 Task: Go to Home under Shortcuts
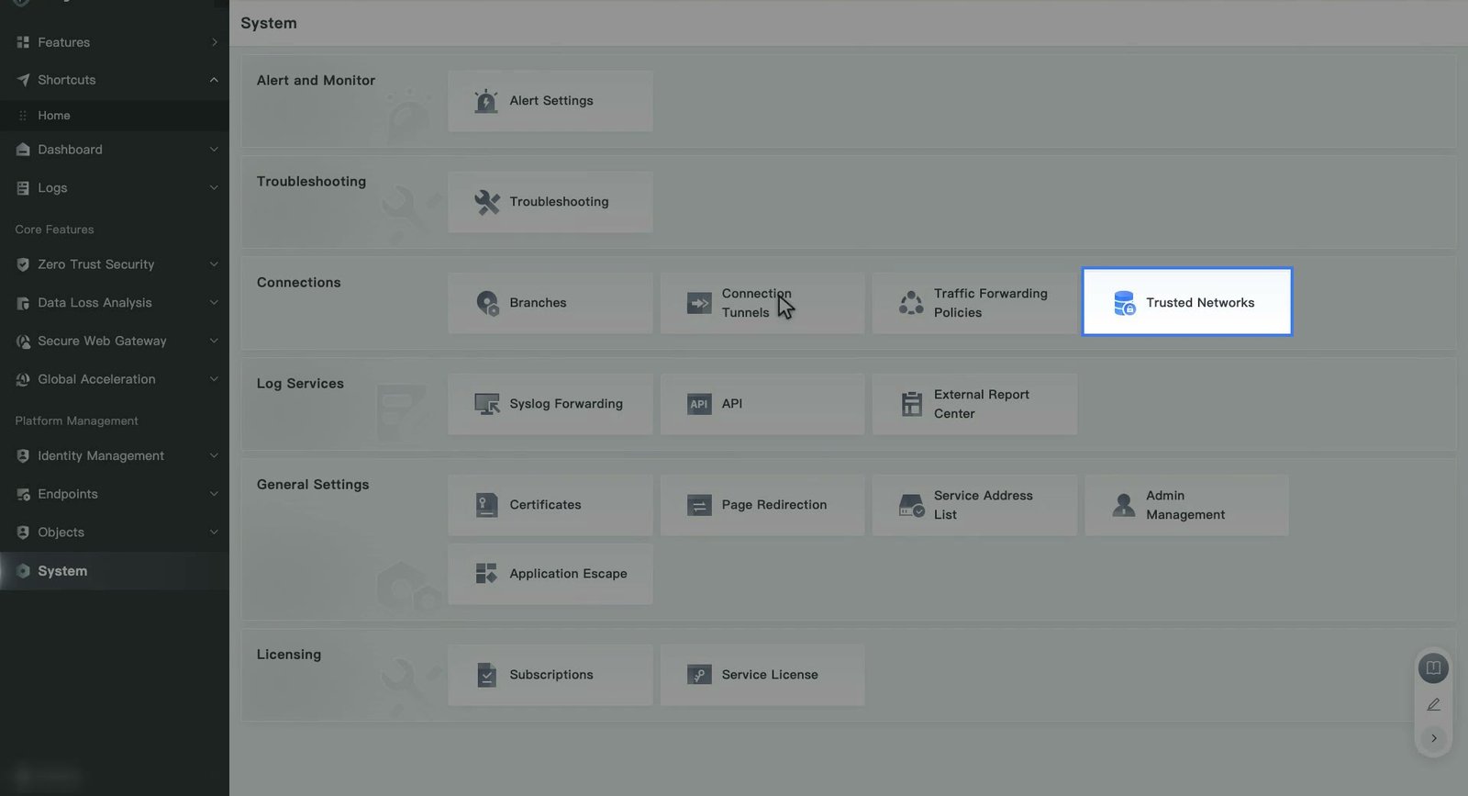click(x=115, y=116)
